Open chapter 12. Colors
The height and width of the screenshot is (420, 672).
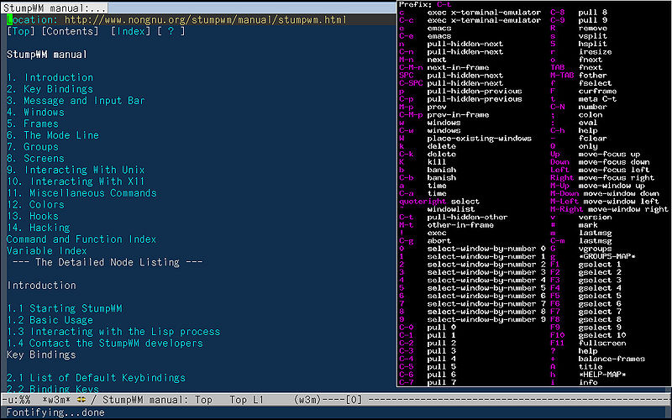[35, 205]
